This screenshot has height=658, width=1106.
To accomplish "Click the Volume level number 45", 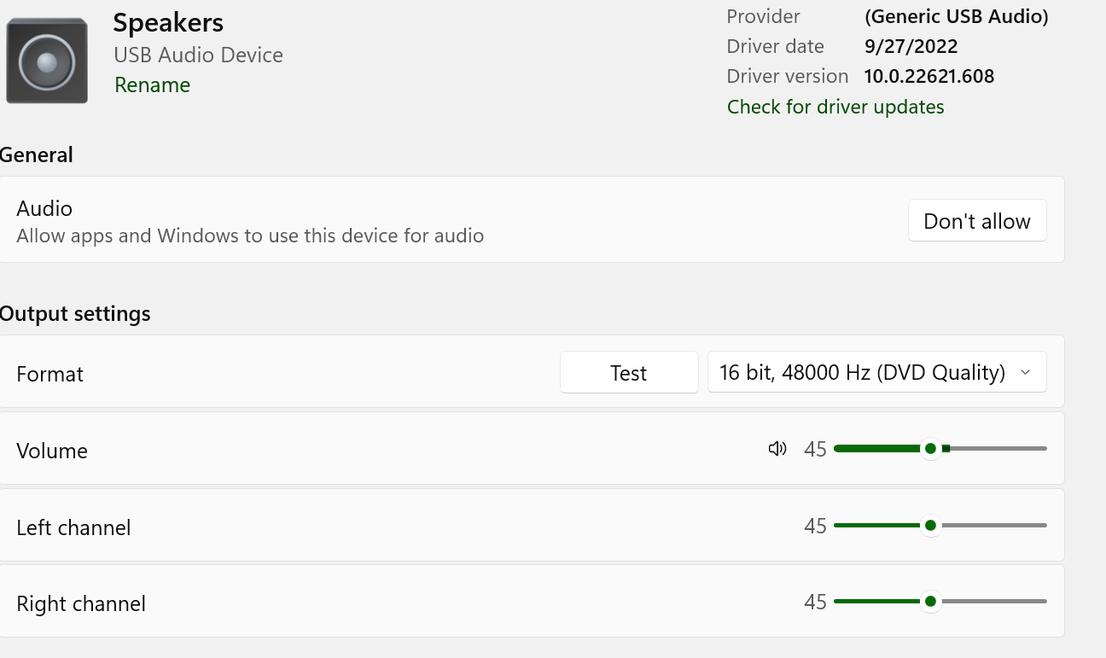I will (x=815, y=450).
